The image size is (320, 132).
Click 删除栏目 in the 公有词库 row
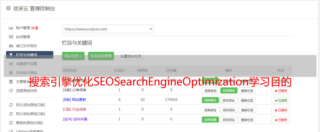coord(247,91)
